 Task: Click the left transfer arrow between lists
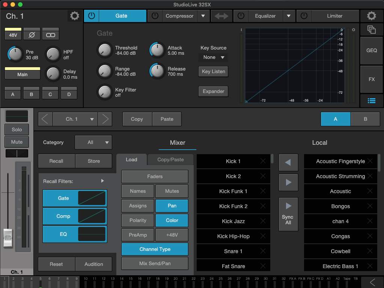click(288, 162)
